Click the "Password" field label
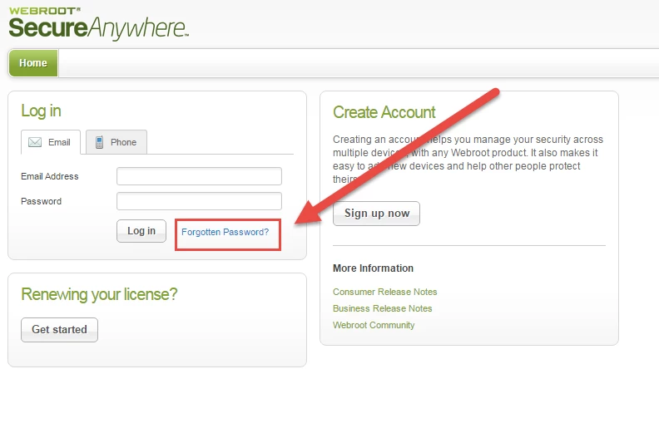 pyautogui.click(x=42, y=201)
